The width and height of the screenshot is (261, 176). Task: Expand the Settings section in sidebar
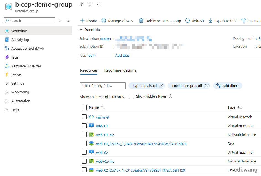[7, 83]
